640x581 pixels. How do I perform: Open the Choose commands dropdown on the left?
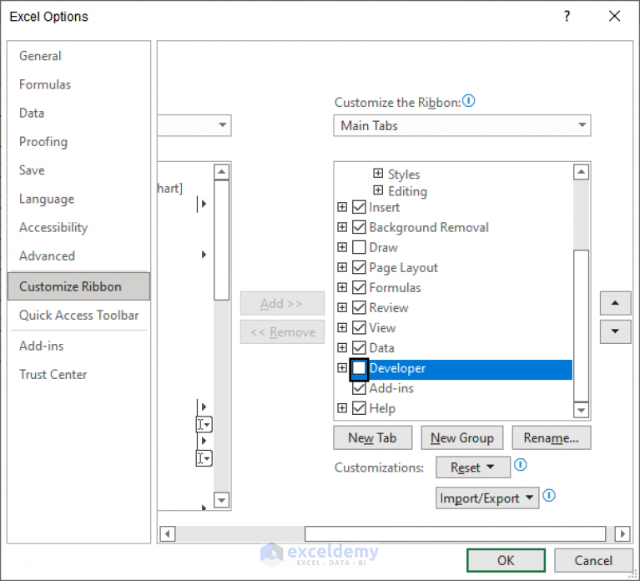tap(194, 125)
